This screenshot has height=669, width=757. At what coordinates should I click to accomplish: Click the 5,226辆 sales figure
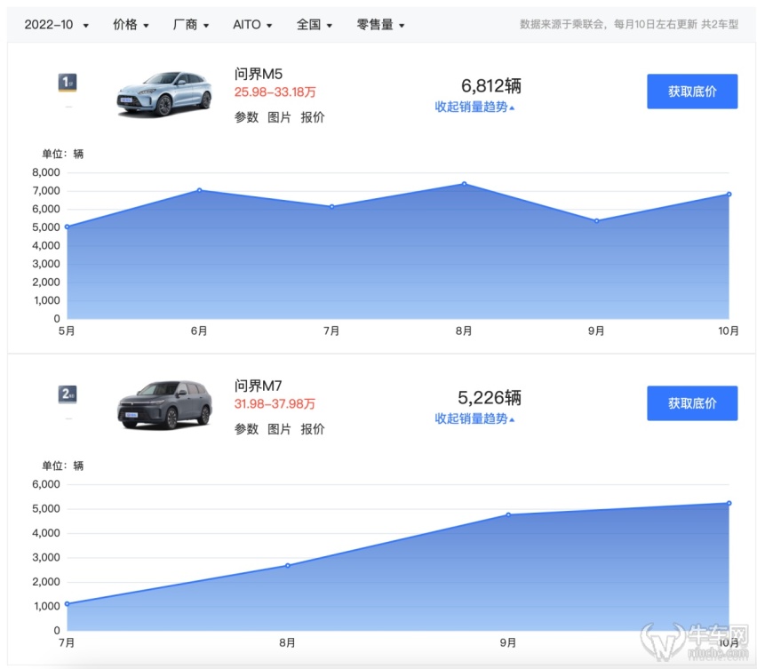coord(489,398)
